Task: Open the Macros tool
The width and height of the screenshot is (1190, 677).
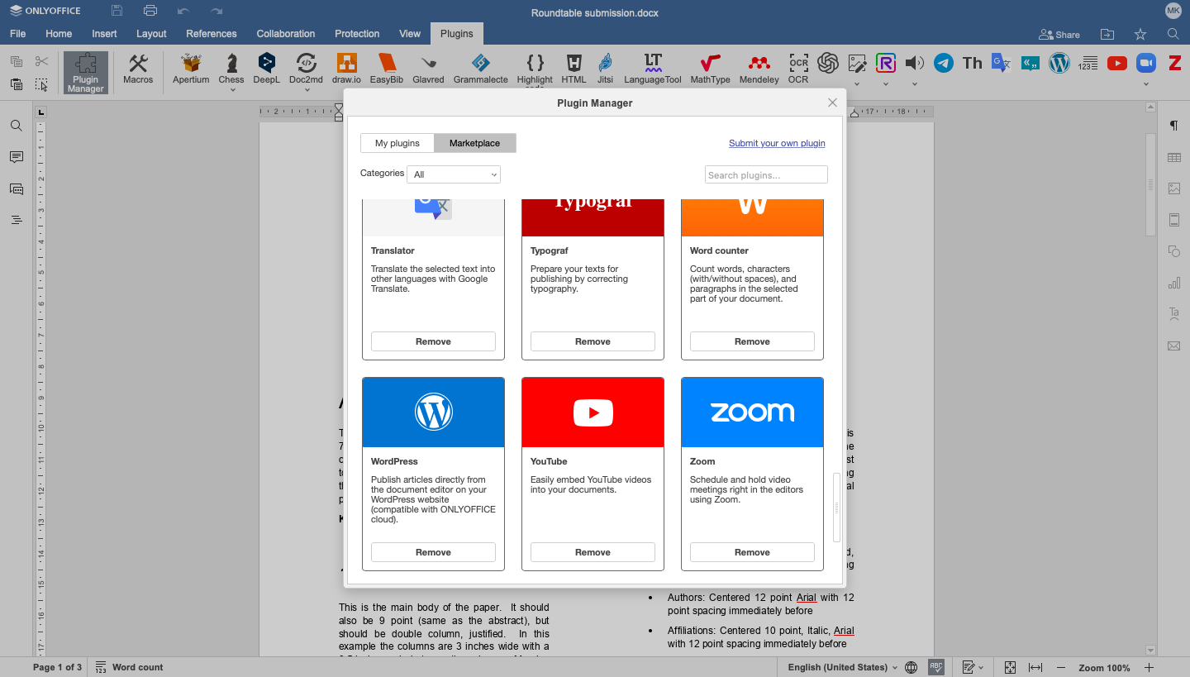Action: tap(138, 68)
